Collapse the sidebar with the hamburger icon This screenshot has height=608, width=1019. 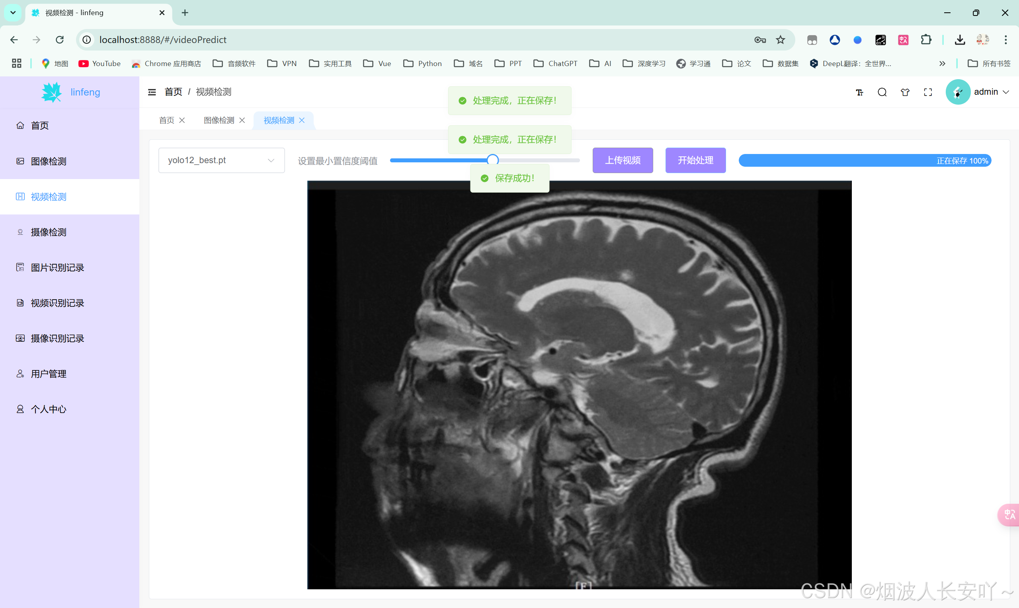152,92
